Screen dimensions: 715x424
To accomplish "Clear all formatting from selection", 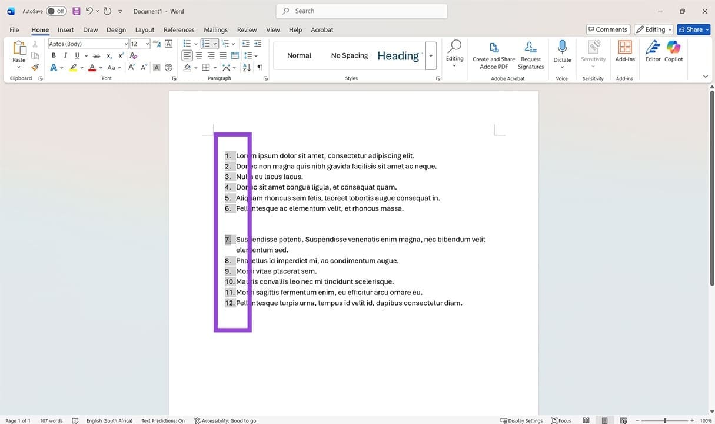I will [x=133, y=55].
